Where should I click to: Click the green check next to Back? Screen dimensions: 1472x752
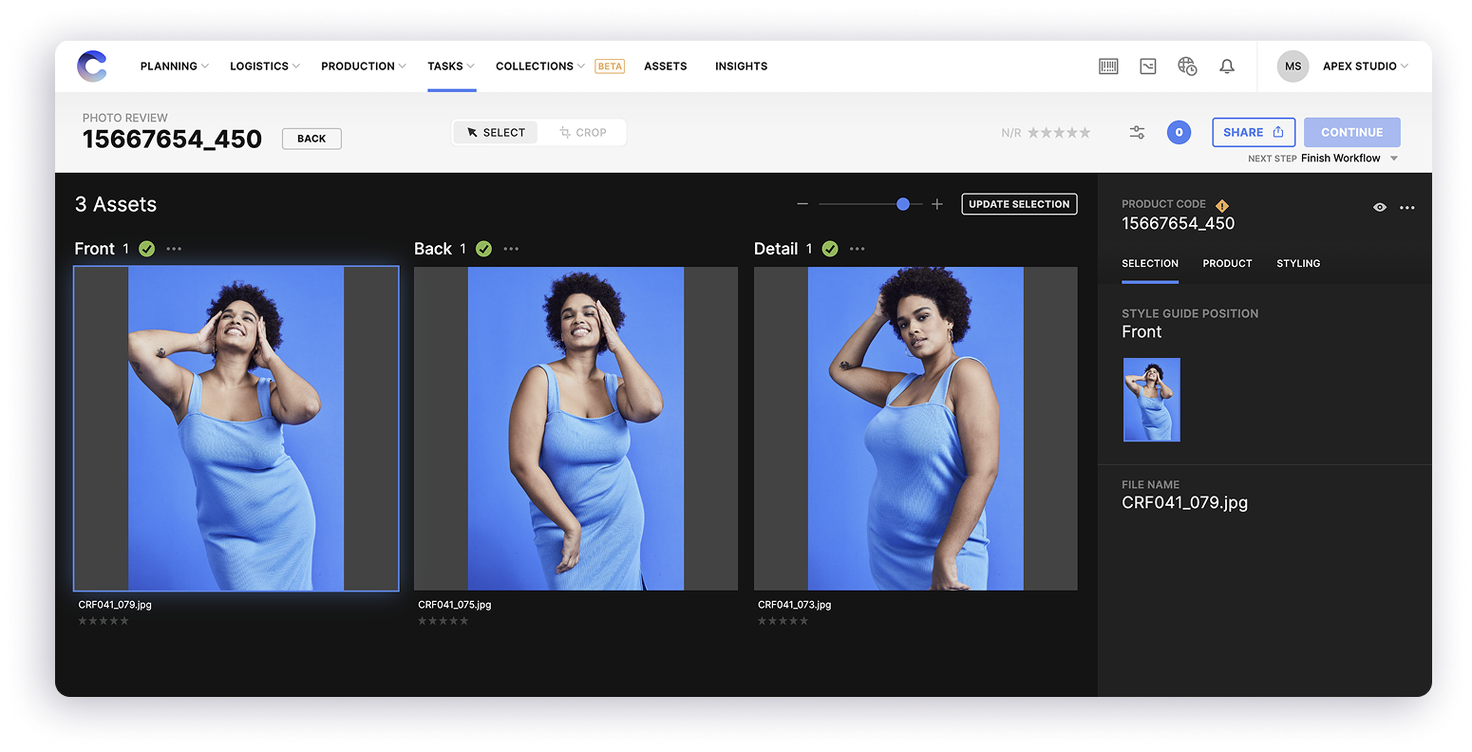pyautogui.click(x=483, y=249)
